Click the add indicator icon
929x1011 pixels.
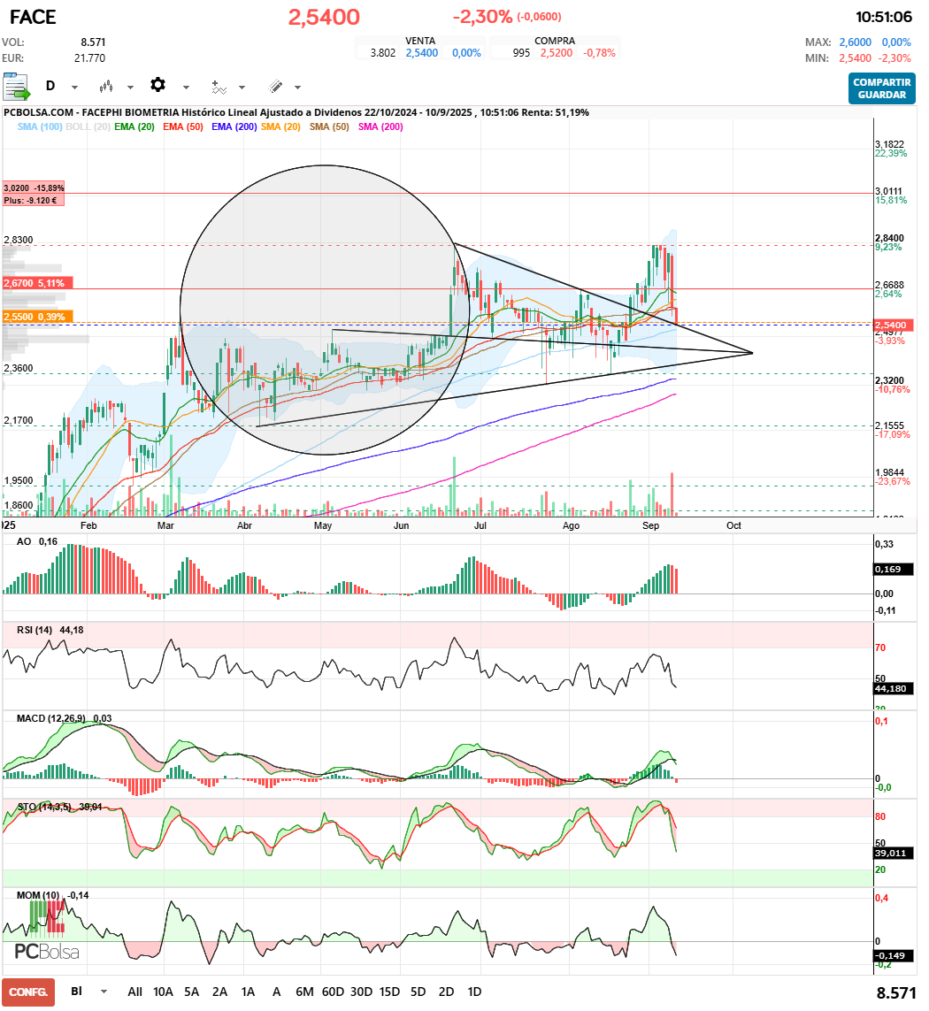[219, 87]
